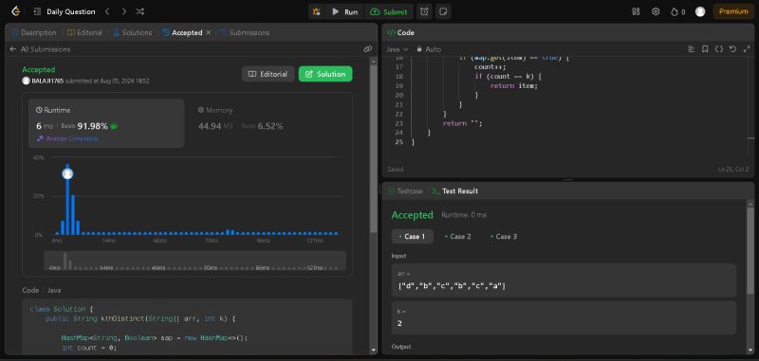The height and width of the screenshot is (361, 759).
Task: Select Case 3 test case
Action: tap(504, 236)
